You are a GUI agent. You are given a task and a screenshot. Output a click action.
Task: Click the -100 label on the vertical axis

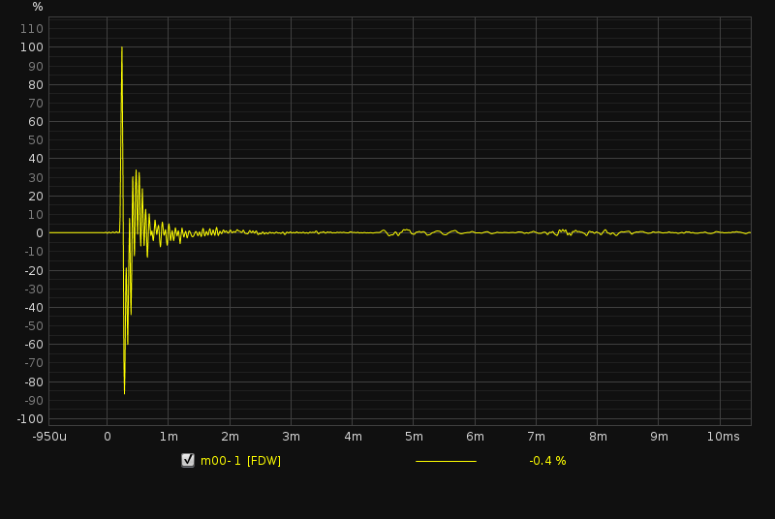[x=30, y=419]
